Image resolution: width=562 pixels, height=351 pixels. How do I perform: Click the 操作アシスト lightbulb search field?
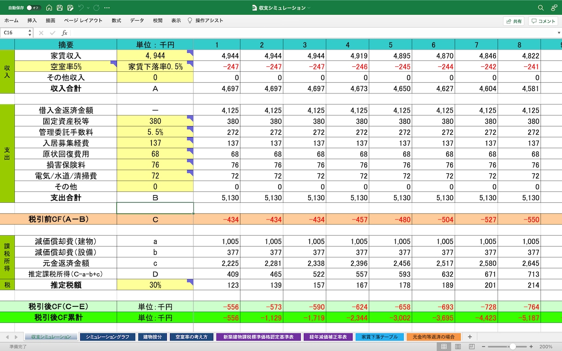pyautogui.click(x=205, y=21)
